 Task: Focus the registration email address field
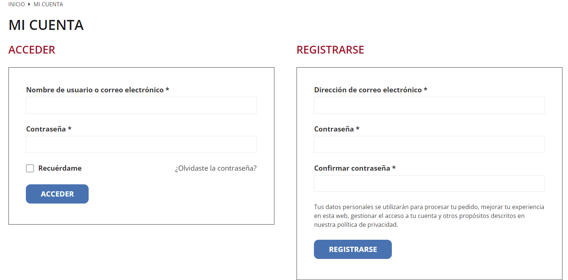(x=429, y=105)
